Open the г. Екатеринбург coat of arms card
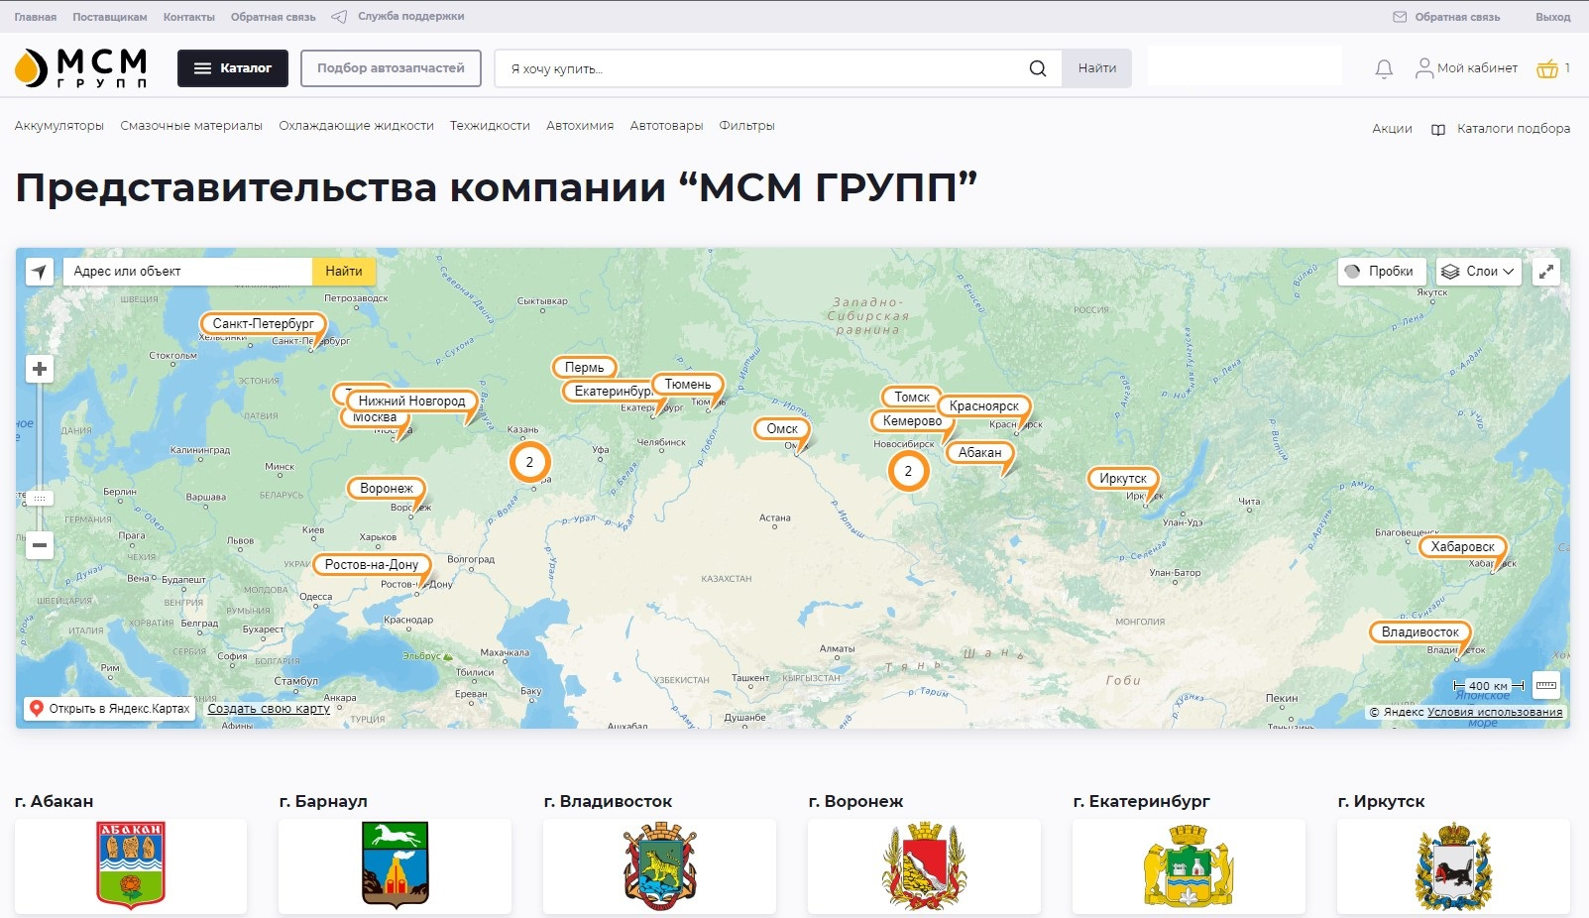Image resolution: width=1589 pixels, height=918 pixels. point(1190,865)
